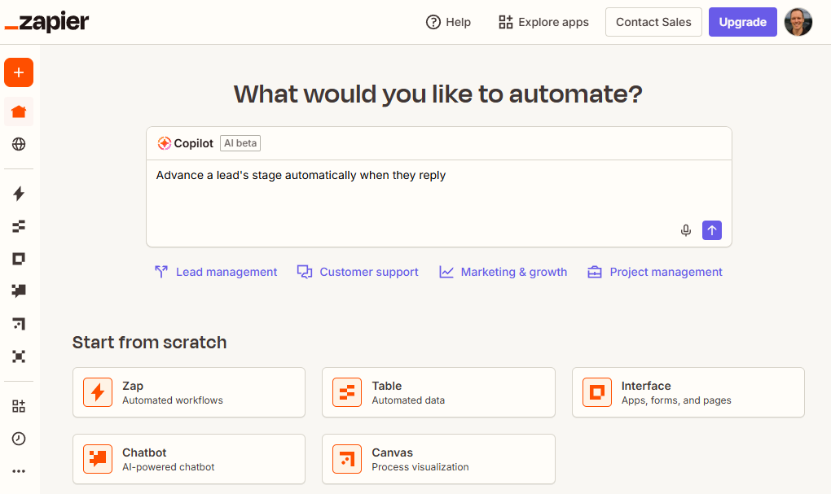This screenshot has height=494, width=831.
Task: Click the microphone voice input icon
Action: pyautogui.click(x=686, y=230)
